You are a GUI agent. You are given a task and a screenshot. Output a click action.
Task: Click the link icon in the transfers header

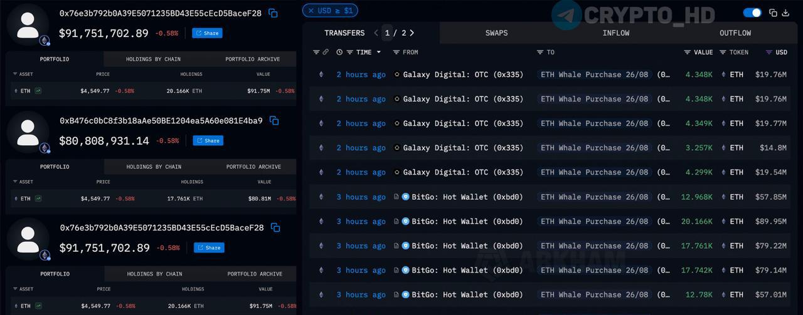(x=326, y=52)
